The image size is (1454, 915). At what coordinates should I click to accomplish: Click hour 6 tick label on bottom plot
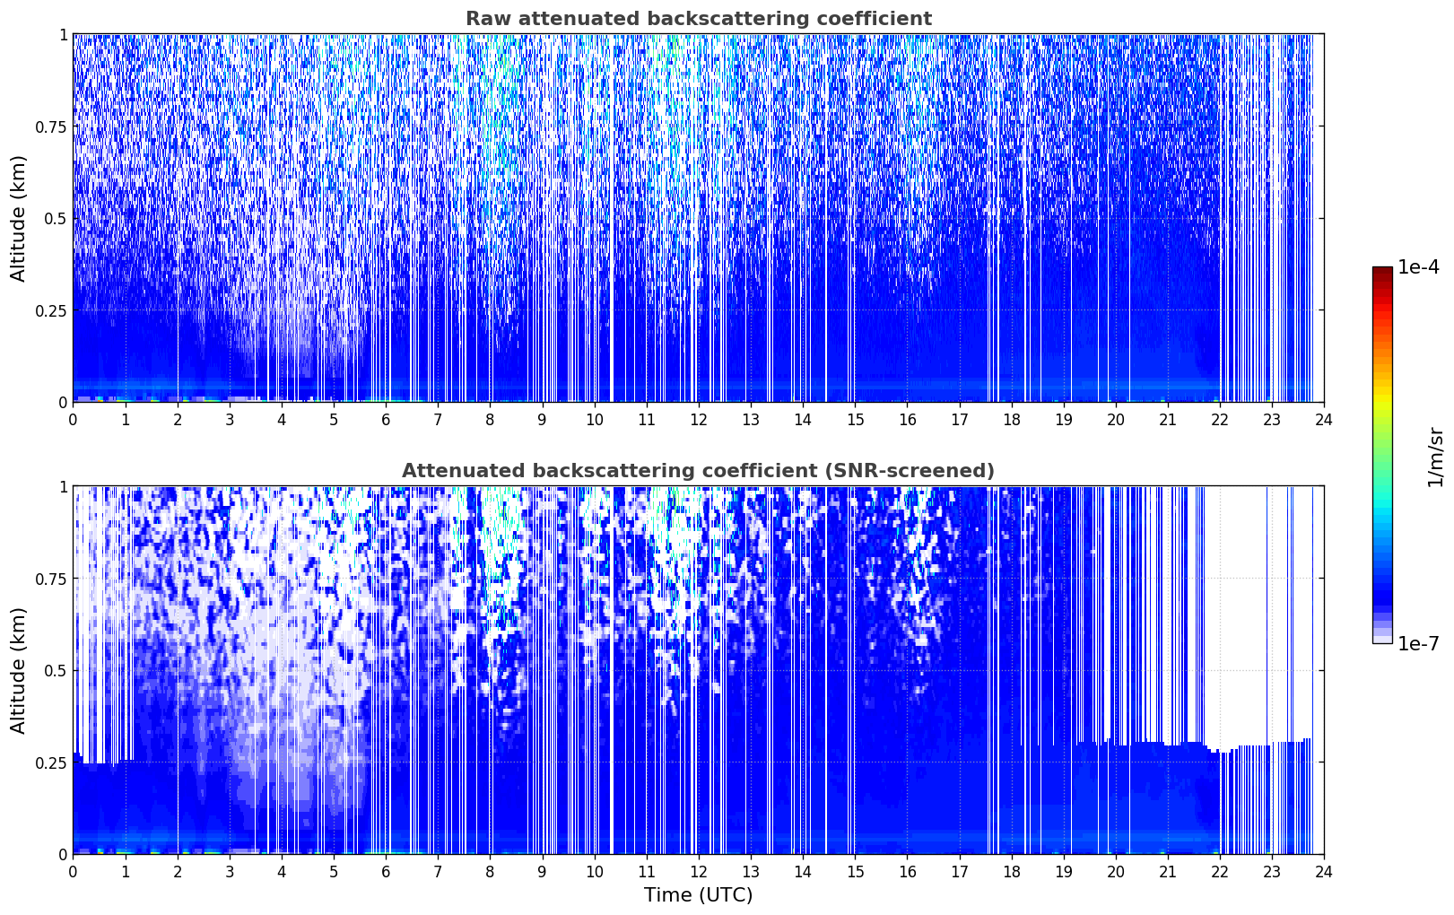click(x=386, y=871)
